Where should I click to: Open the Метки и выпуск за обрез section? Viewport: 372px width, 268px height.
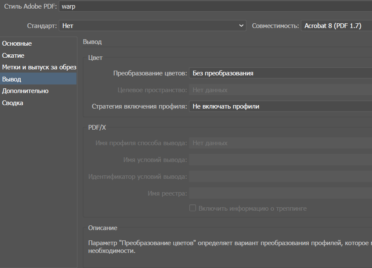[39, 67]
